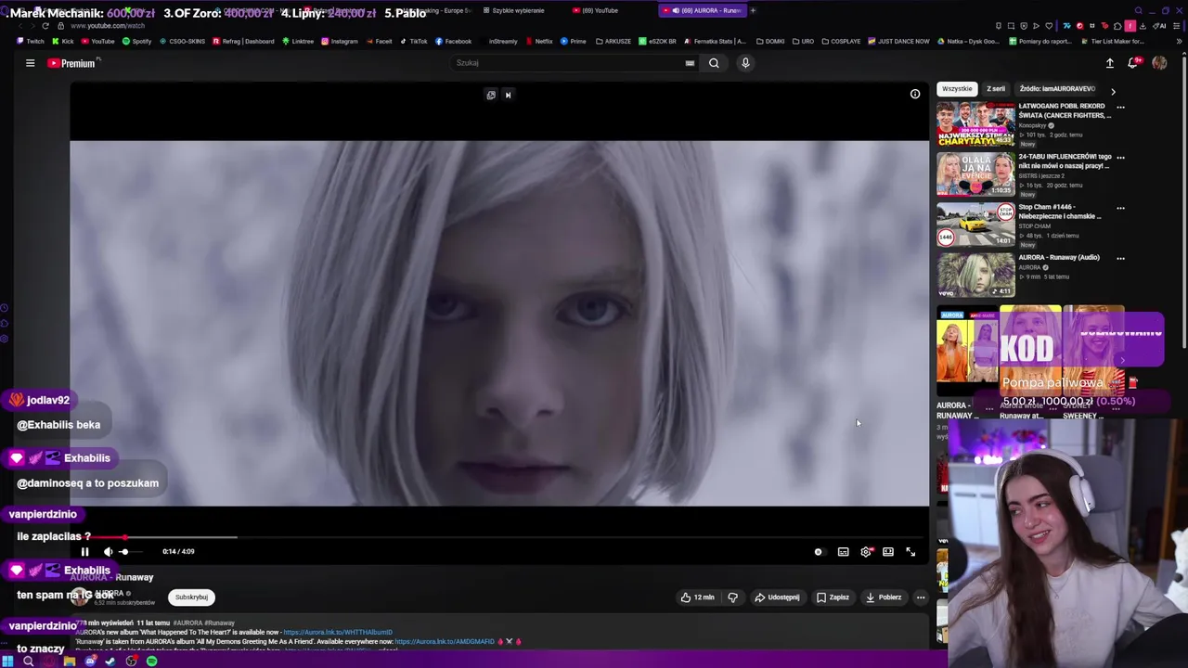Open CSGO-SKINS bookmark

pos(182,41)
